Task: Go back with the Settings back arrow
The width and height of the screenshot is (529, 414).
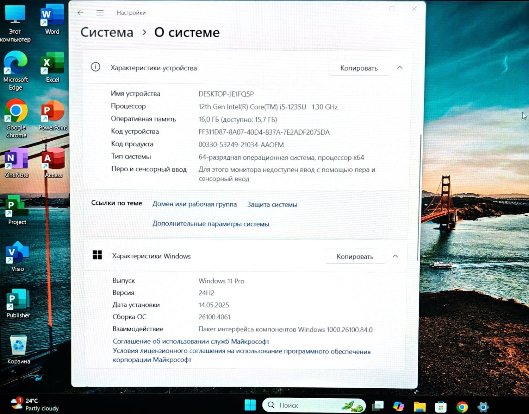Action: [x=80, y=13]
